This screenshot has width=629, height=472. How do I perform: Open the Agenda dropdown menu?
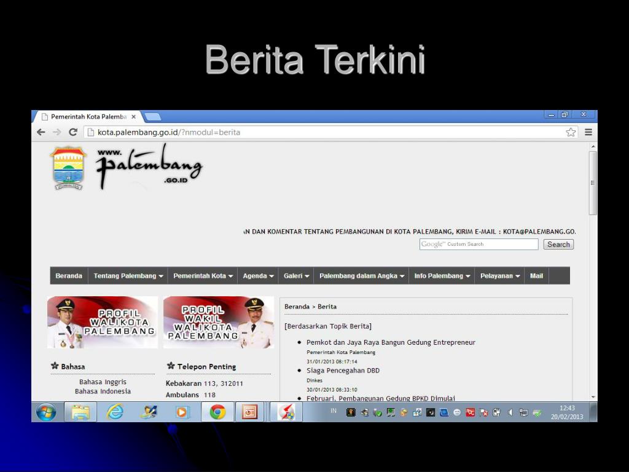258,276
